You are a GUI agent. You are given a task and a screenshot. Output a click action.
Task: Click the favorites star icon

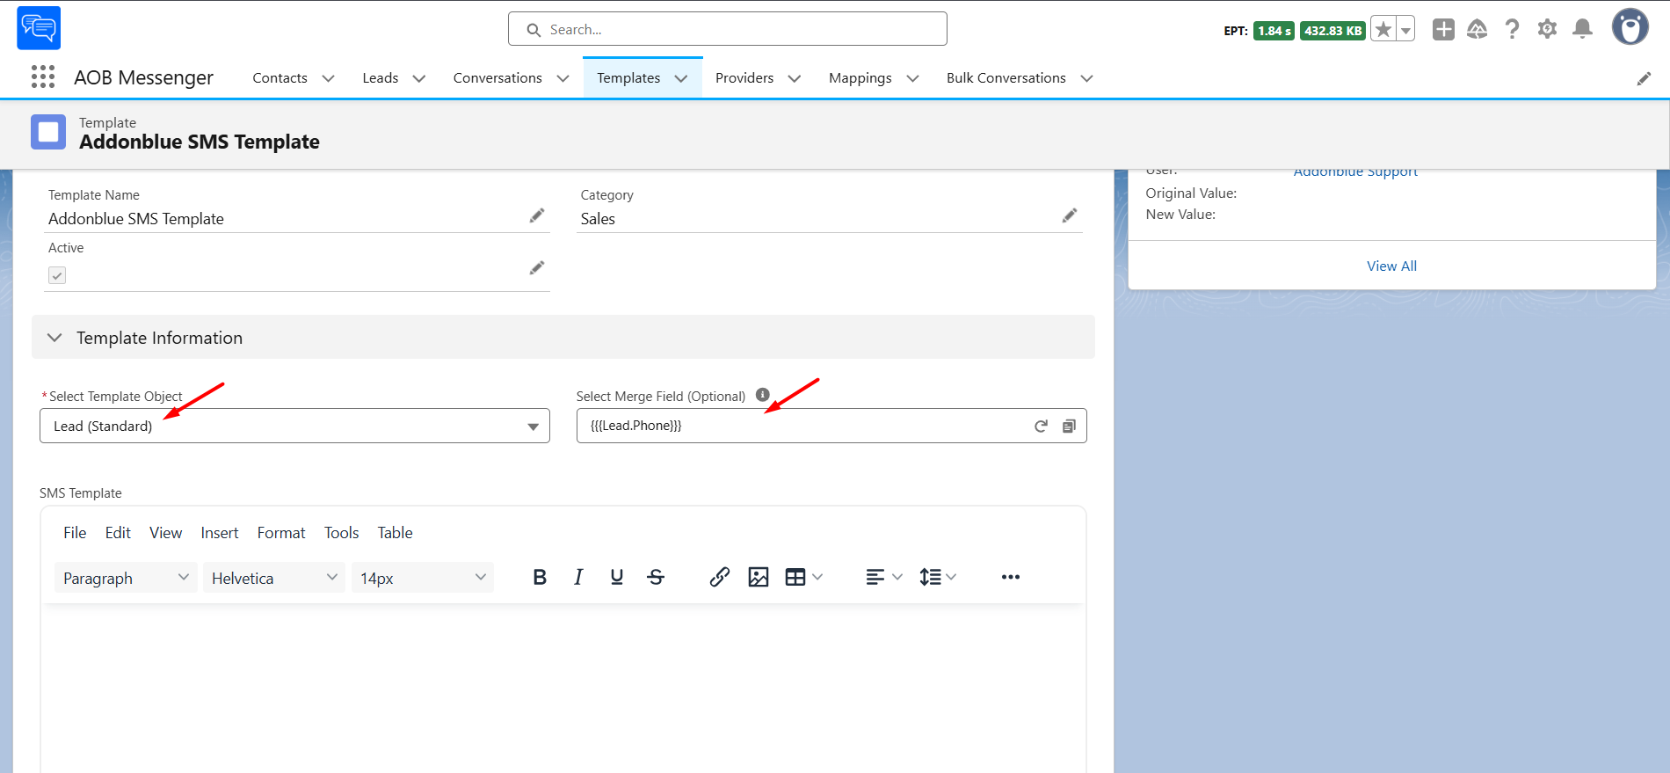click(1383, 30)
